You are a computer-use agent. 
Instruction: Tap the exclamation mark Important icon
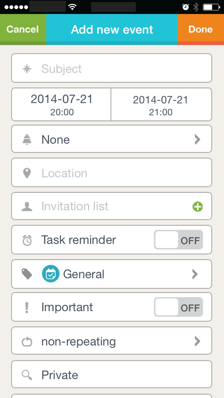(27, 308)
